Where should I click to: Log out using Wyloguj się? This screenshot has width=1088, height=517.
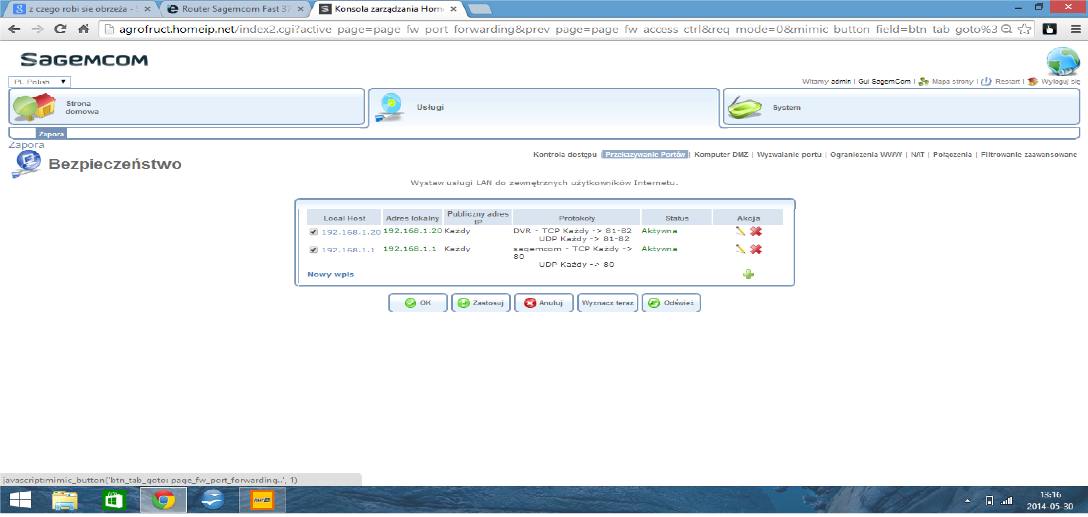[x=1057, y=81]
